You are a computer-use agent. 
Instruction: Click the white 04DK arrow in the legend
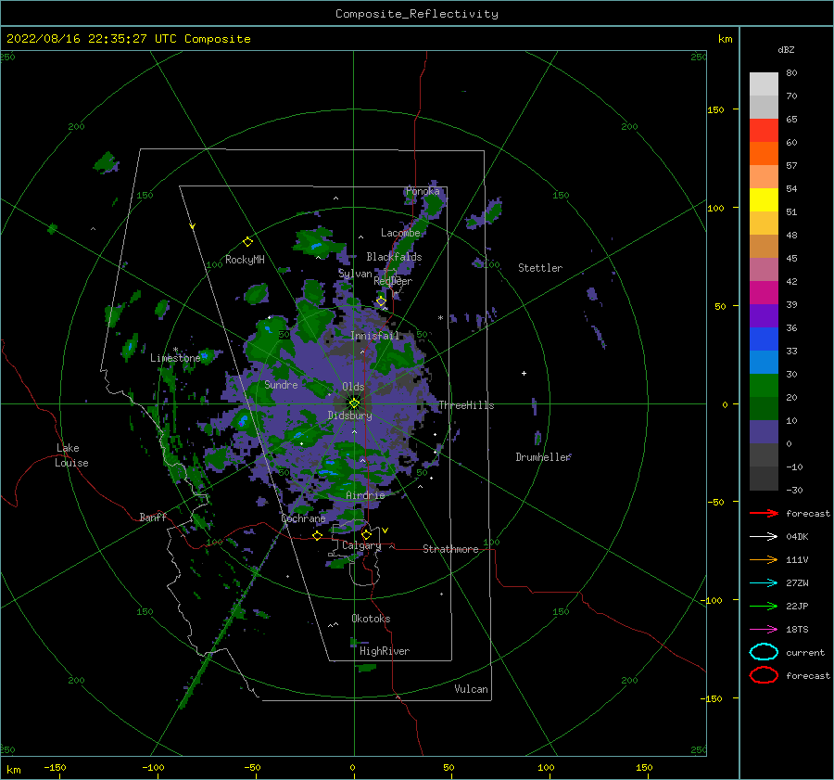point(764,536)
